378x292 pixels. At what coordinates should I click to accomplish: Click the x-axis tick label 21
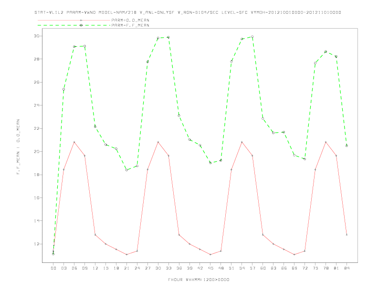pyautogui.click(x=126, y=268)
